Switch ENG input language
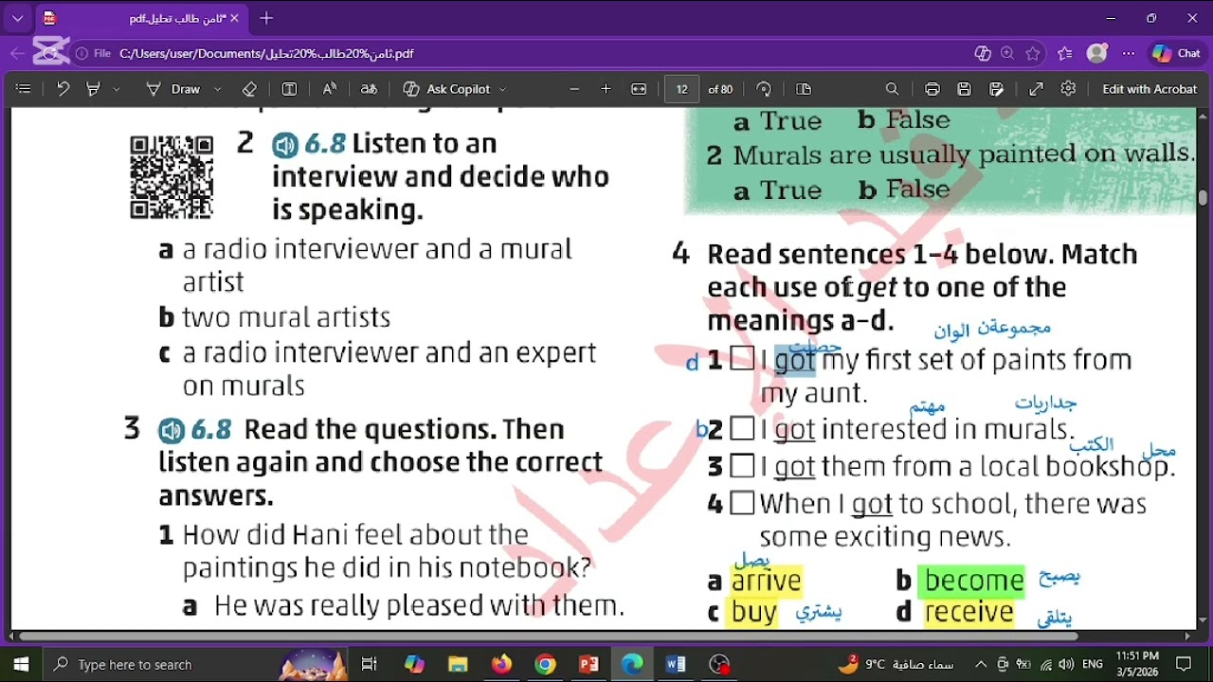 click(1092, 664)
